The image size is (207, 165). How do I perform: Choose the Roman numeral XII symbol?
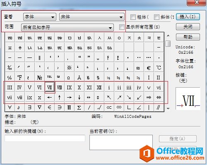[99, 87]
